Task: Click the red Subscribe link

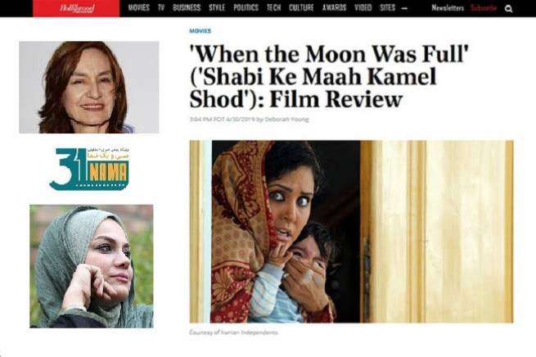Action: point(484,8)
